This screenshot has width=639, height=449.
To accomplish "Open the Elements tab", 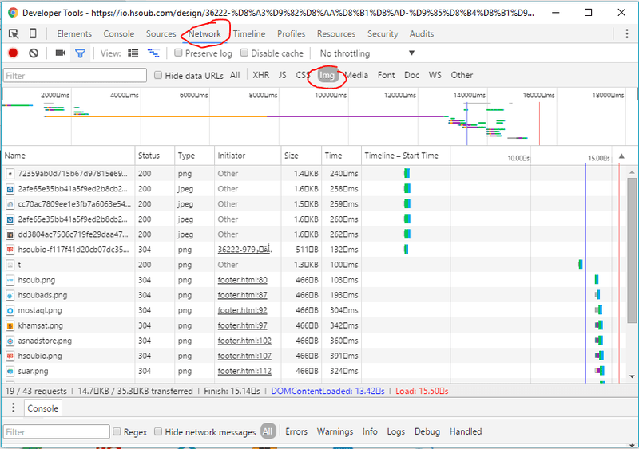I will click(x=74, y=33).
